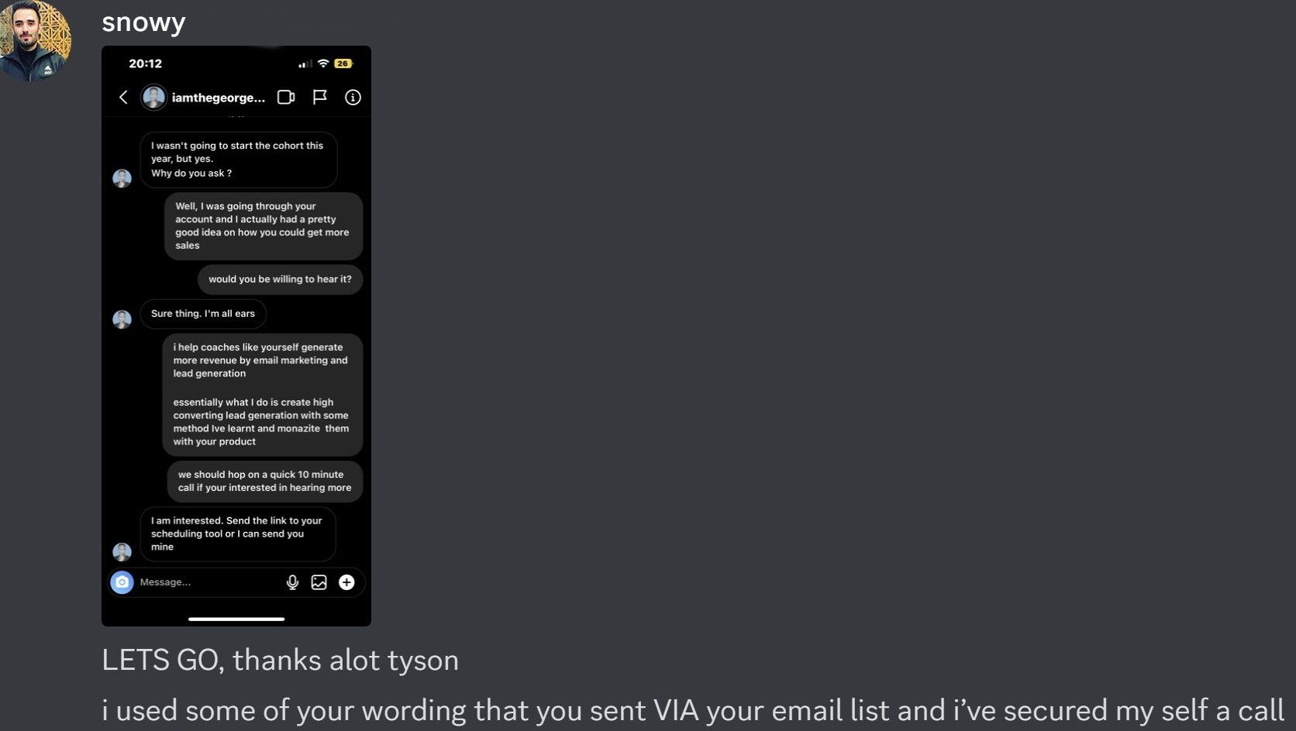Image resolution: width=1296 pixels, height=731 pixels.
Task: Open the photo gallery icon
Action: (319, 582)
